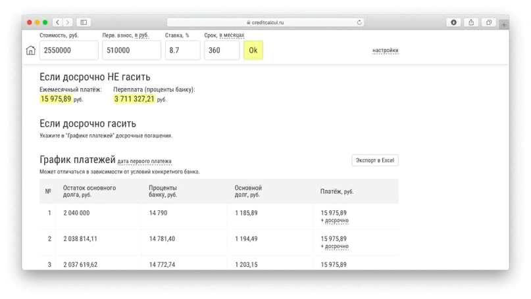Image resolution: width=531 pixels, height=299 pixels.
Task: Click column header 'Остаток основного долга, руб.'
Action: (89, 191)
